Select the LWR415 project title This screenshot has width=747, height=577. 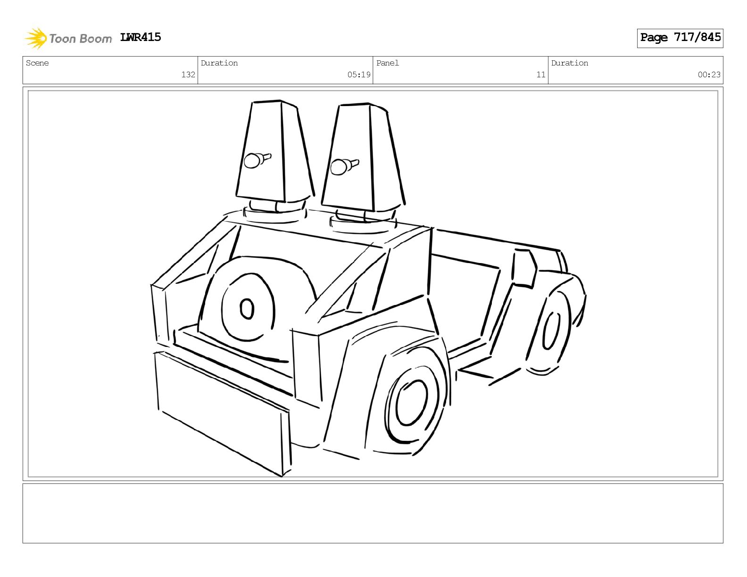click(141, 37)
